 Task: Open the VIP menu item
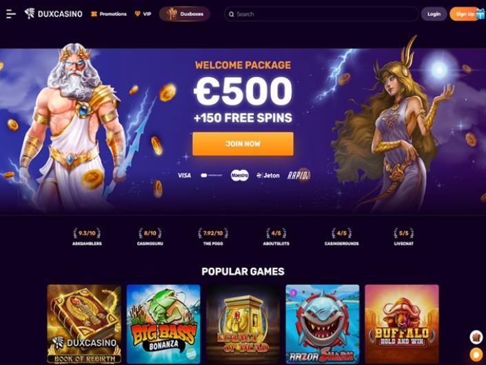[143, 14]
